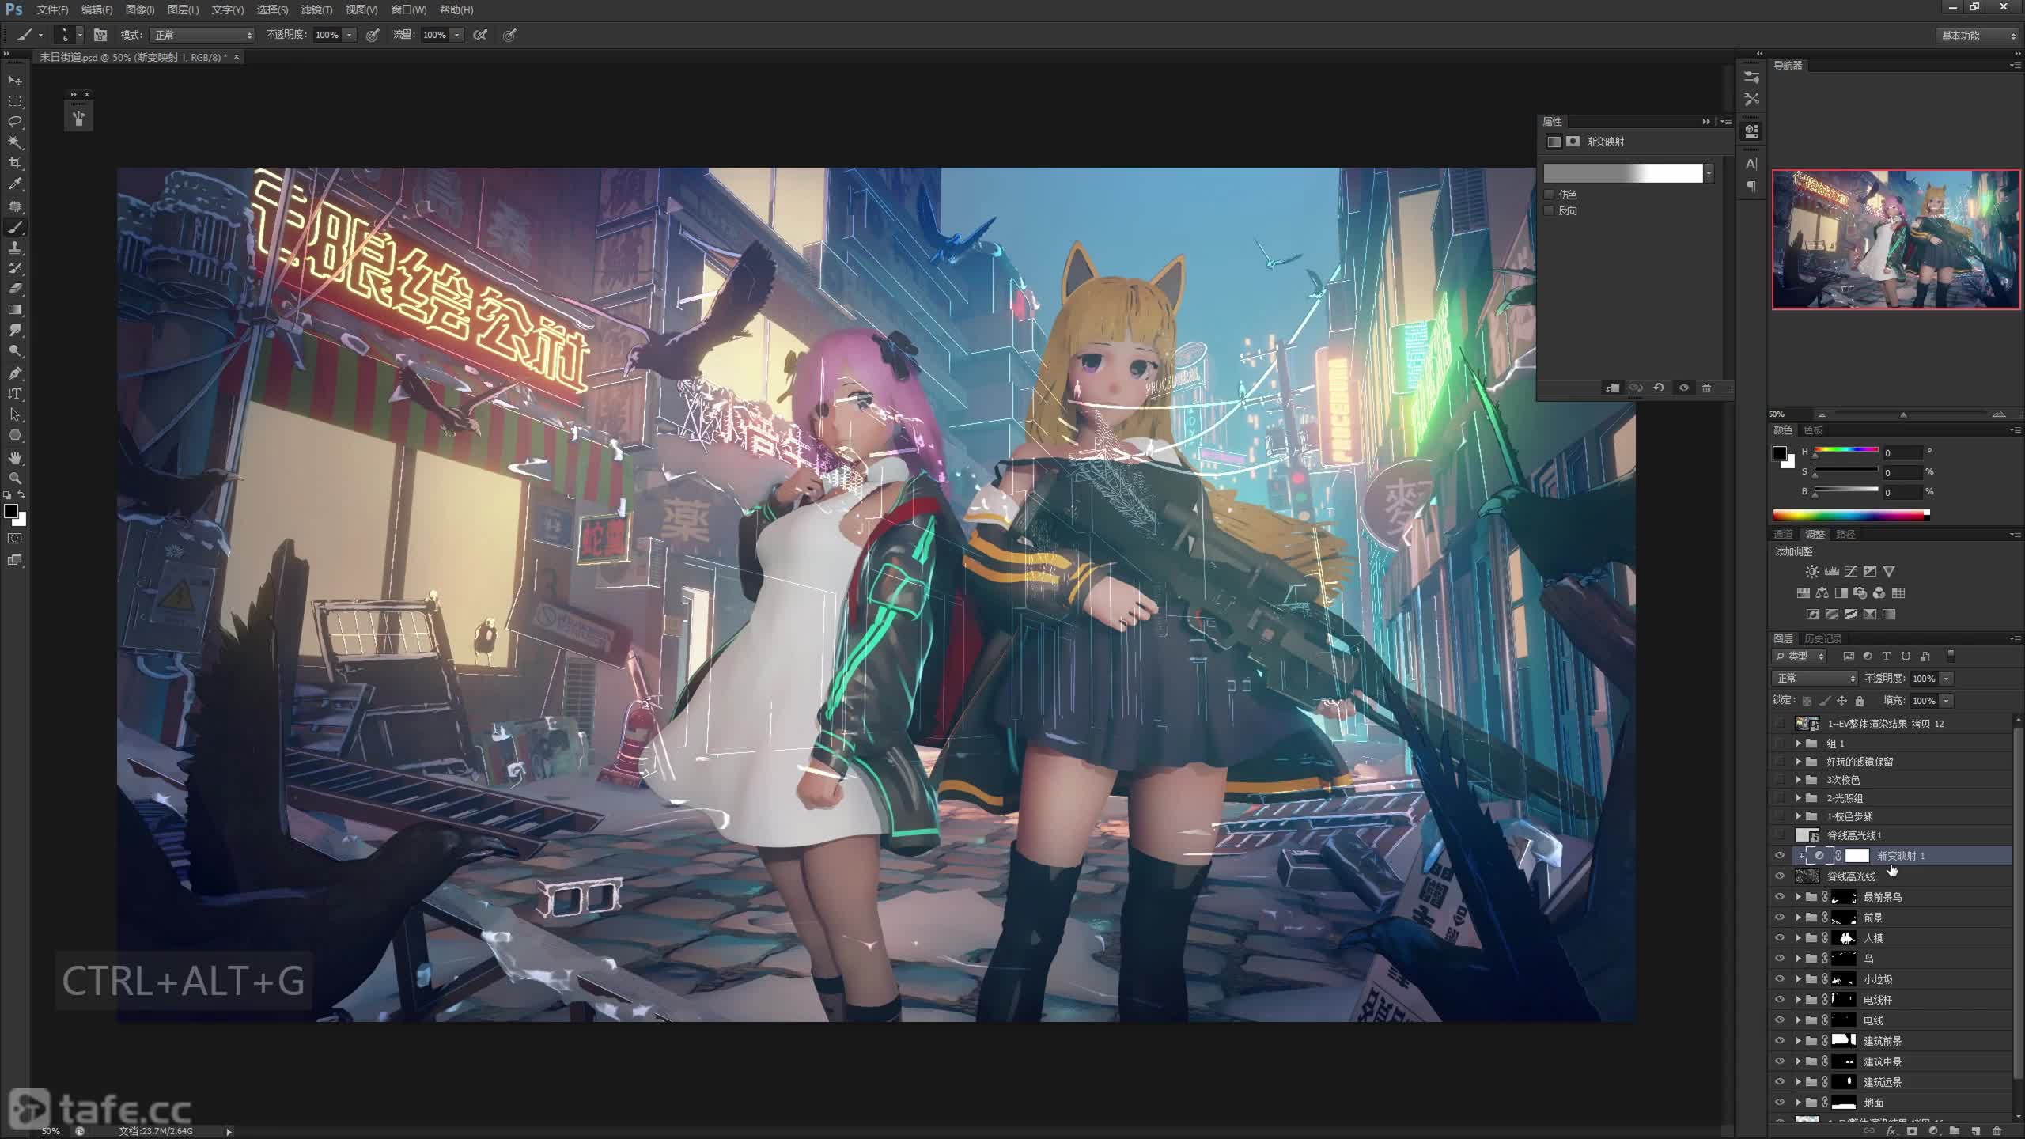Select the Clone Stamp tool
This screenshot has width=2025, height=1139.
tap(15, 248)
